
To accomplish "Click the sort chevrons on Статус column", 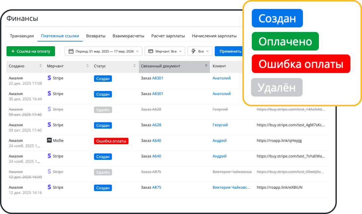I will 134,66.
